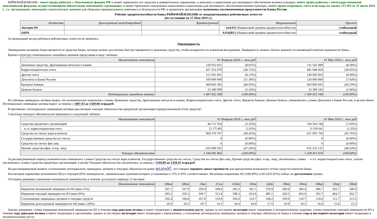Select the 'АКРА' agency row
This screenshot has width=377, height=219.
tap(188, 33)
